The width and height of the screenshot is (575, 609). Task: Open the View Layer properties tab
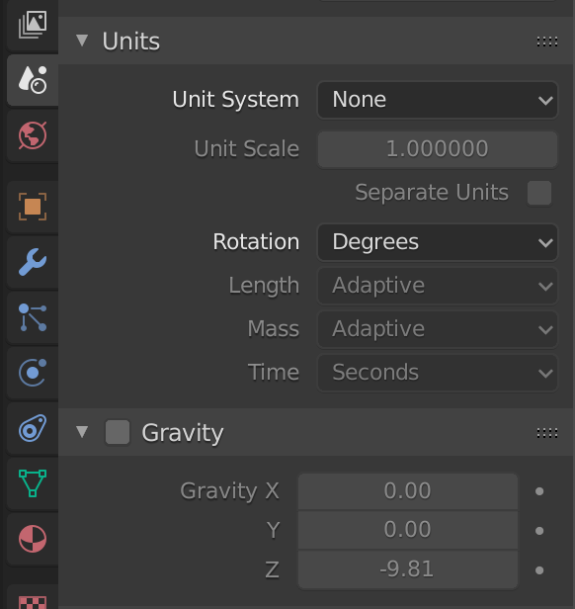[x=33, y=25]
